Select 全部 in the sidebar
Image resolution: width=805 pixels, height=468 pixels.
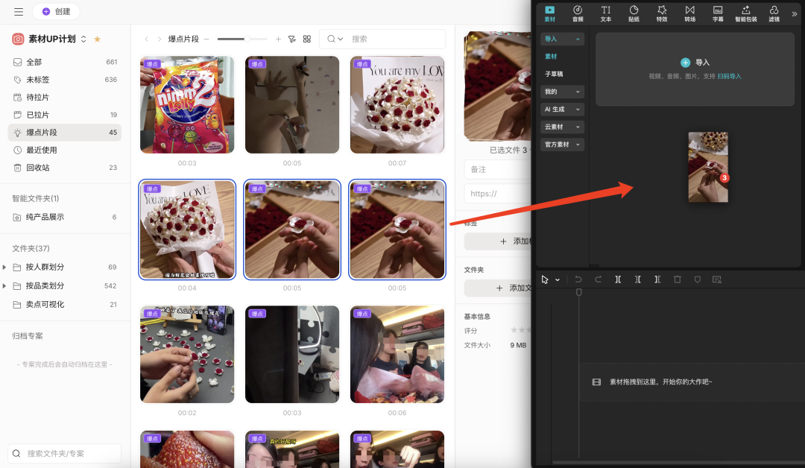tap(65, 62)
